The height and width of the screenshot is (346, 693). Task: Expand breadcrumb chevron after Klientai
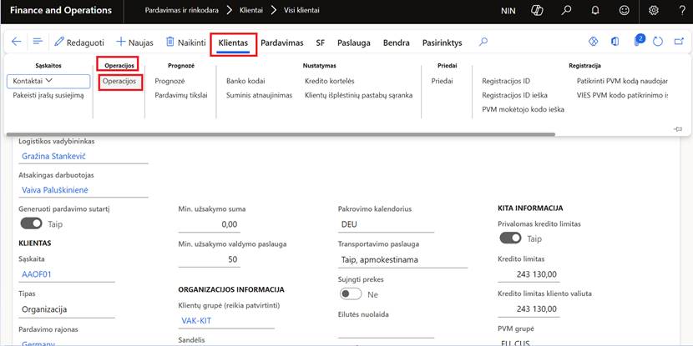[274, 10]
